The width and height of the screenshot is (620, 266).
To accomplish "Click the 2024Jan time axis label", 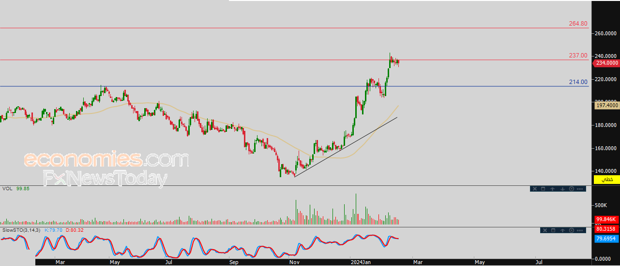I will pos(360,262).
